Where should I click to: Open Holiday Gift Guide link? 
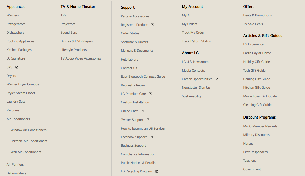click(256, 62)
